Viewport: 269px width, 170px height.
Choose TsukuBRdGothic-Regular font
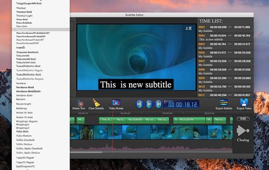point(30,79)
